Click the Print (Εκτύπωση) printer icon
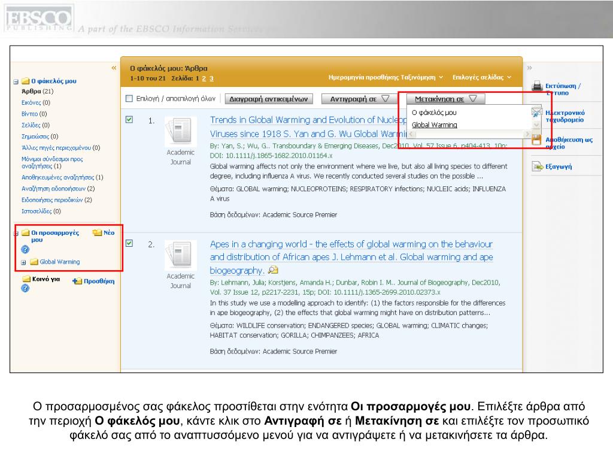 538,86
